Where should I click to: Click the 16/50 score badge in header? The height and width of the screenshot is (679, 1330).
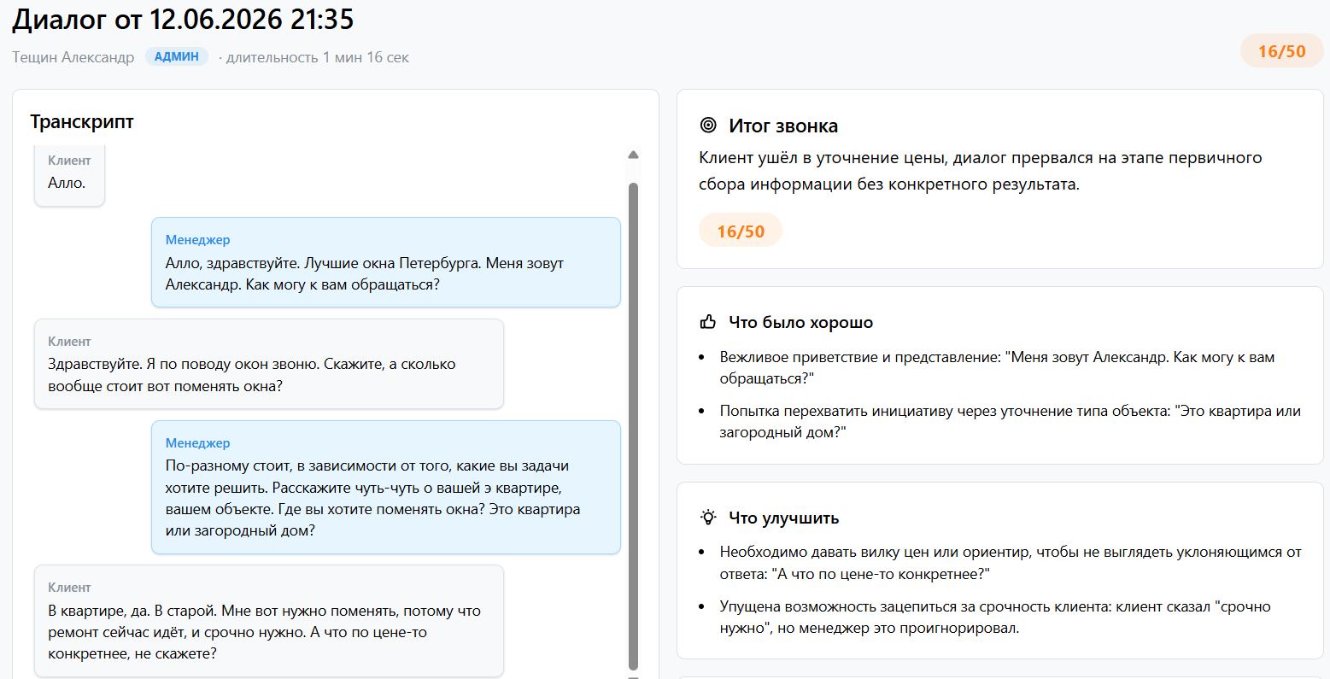tap(1281, 51)
